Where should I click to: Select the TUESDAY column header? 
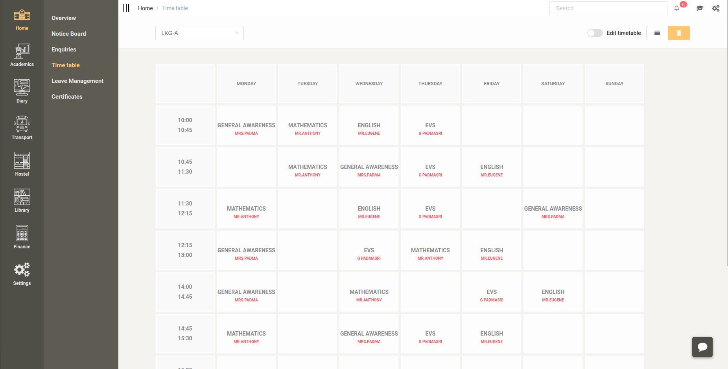[x=308, y=84]
